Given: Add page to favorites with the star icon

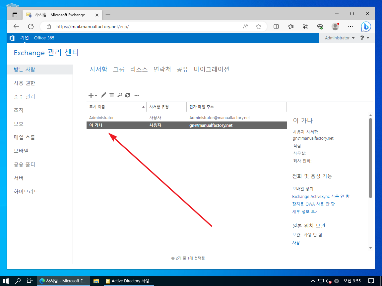Looking at the screenshot, I should pos(259,26).
